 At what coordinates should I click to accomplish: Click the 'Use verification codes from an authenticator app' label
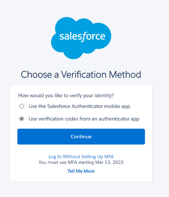click(84, 119)
